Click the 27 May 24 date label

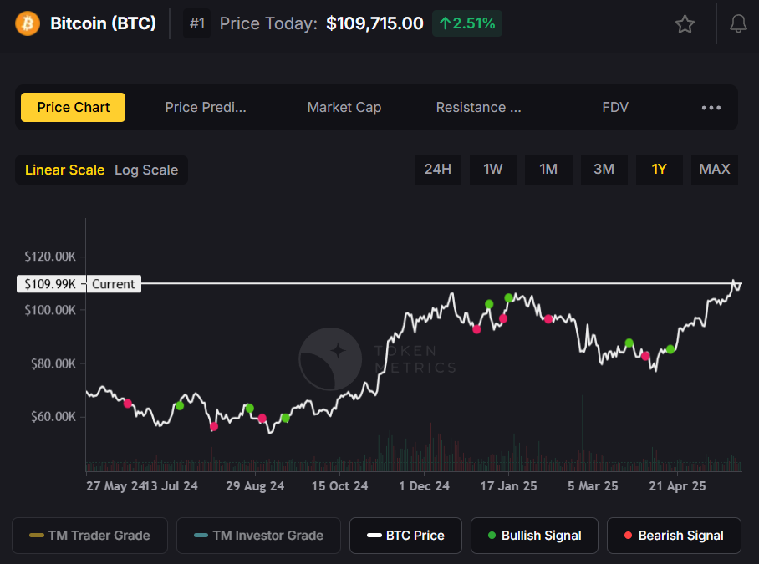[115, 486]
